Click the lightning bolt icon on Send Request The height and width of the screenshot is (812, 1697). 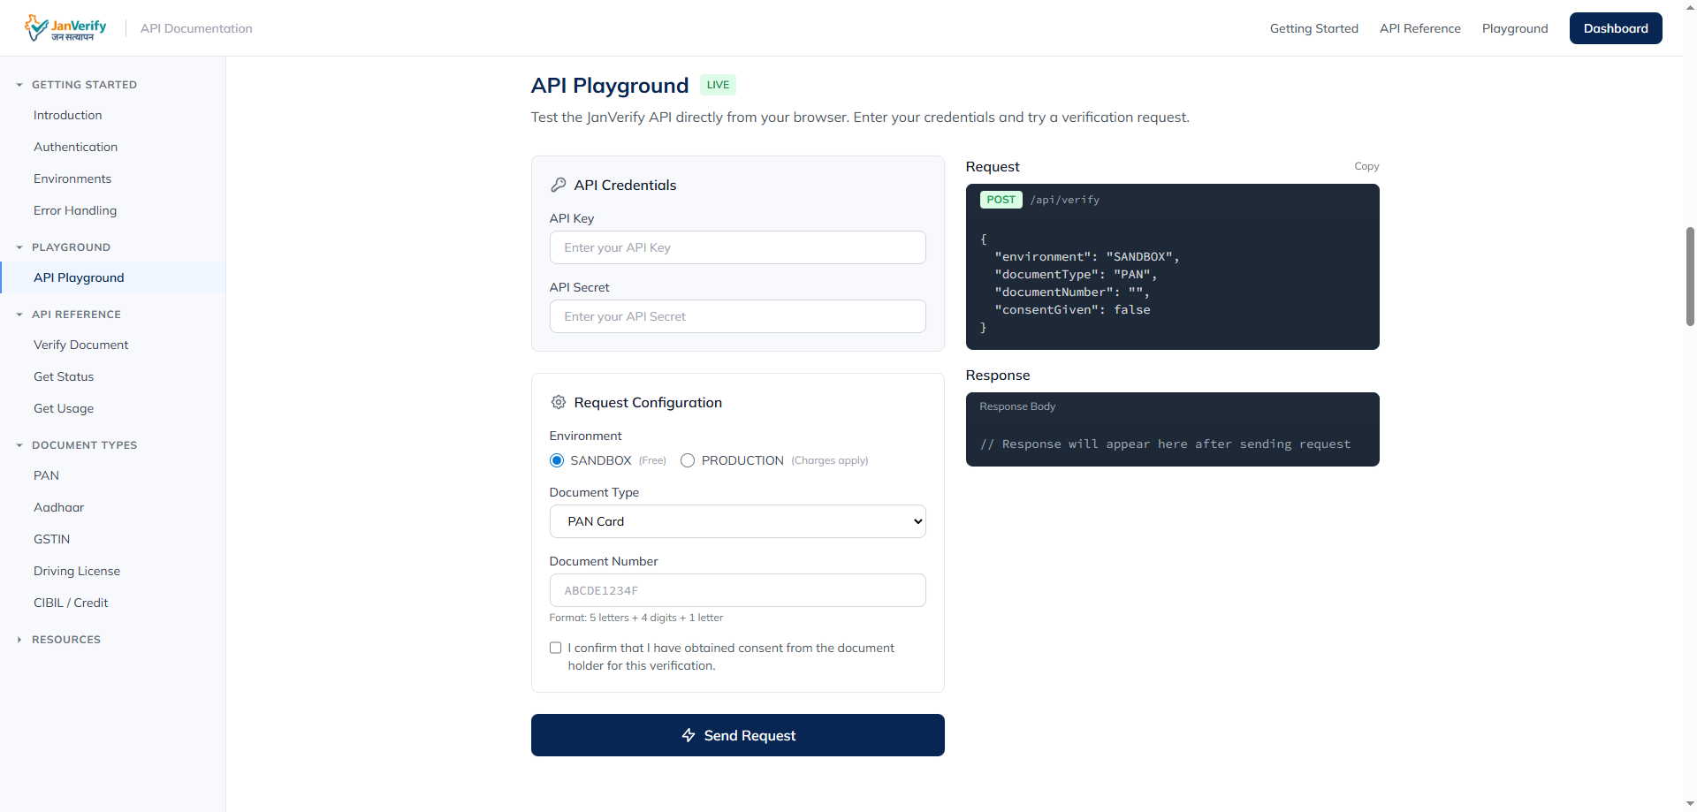[x=689, y=735]
